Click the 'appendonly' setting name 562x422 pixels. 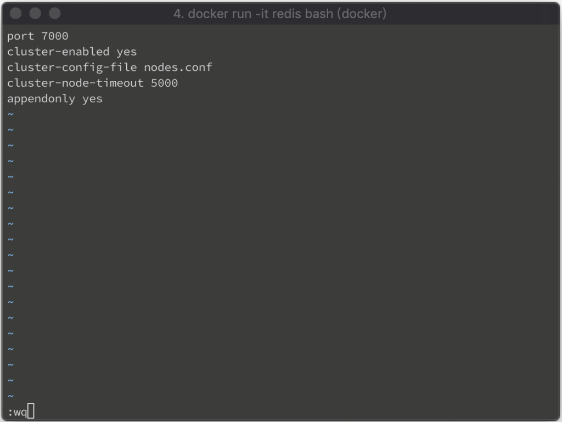click(x=41, y=99)
